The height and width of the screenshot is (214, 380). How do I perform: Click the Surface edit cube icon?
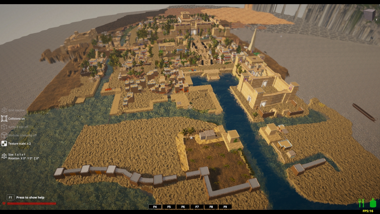pos(4,127)
